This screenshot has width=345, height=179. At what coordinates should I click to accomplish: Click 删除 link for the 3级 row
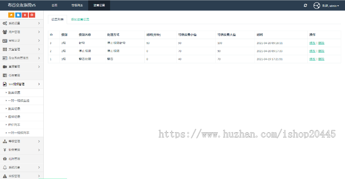[x=321, y=43]
